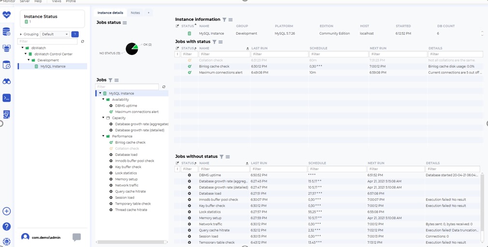Select MySQL Instance in the instance tree
This screenshot has height=247, width=488.
point(53,66)
